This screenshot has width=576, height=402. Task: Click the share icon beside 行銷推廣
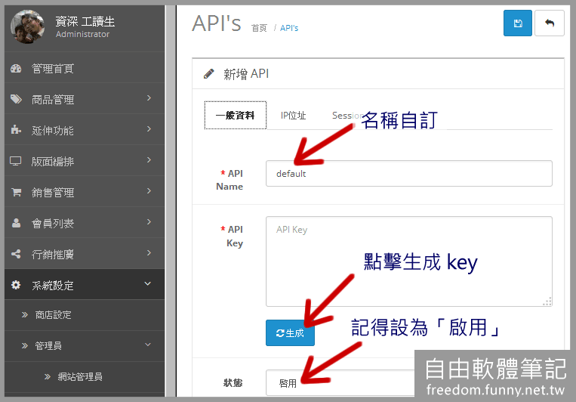click(x=16, y=254)
